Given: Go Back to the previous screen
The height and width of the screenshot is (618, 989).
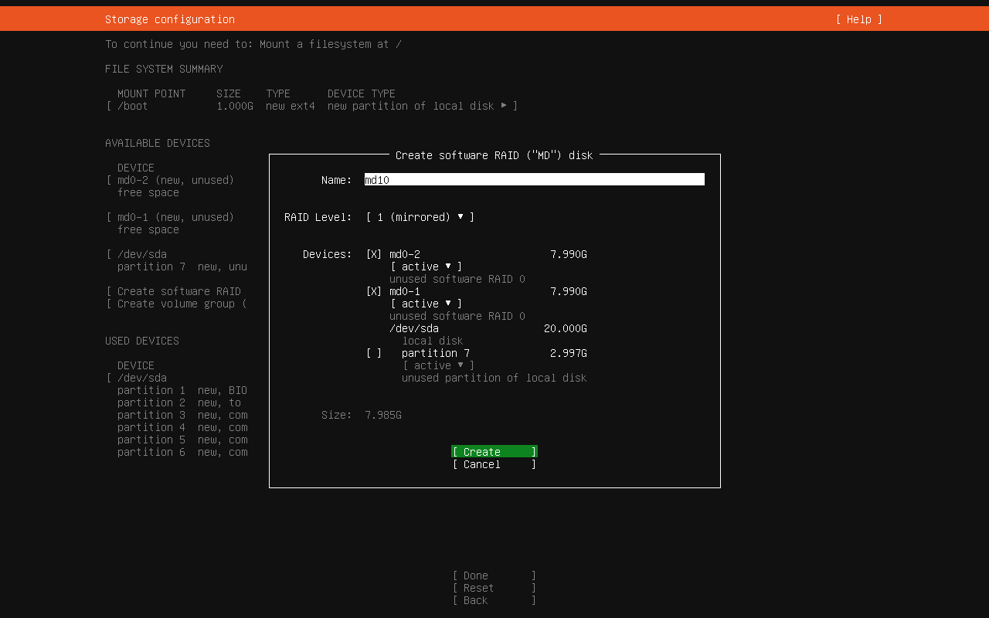Looking at the screenshot, I should pos(494,600).
